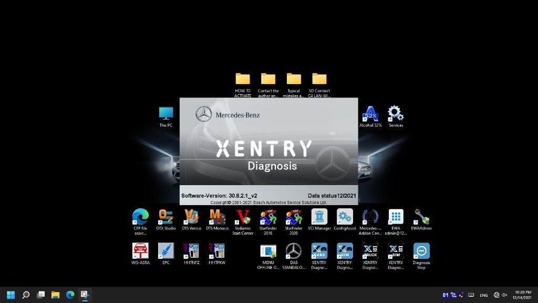
Task: Open DTS Venice desktop shortcut
Action: point(191,219)
